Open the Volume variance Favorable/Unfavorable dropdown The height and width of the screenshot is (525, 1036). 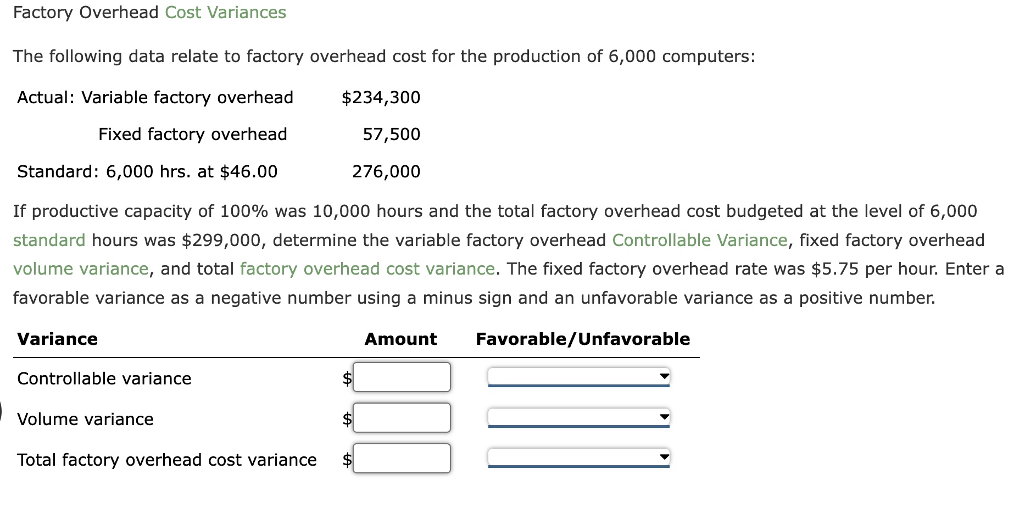click(x=577, y=417)
